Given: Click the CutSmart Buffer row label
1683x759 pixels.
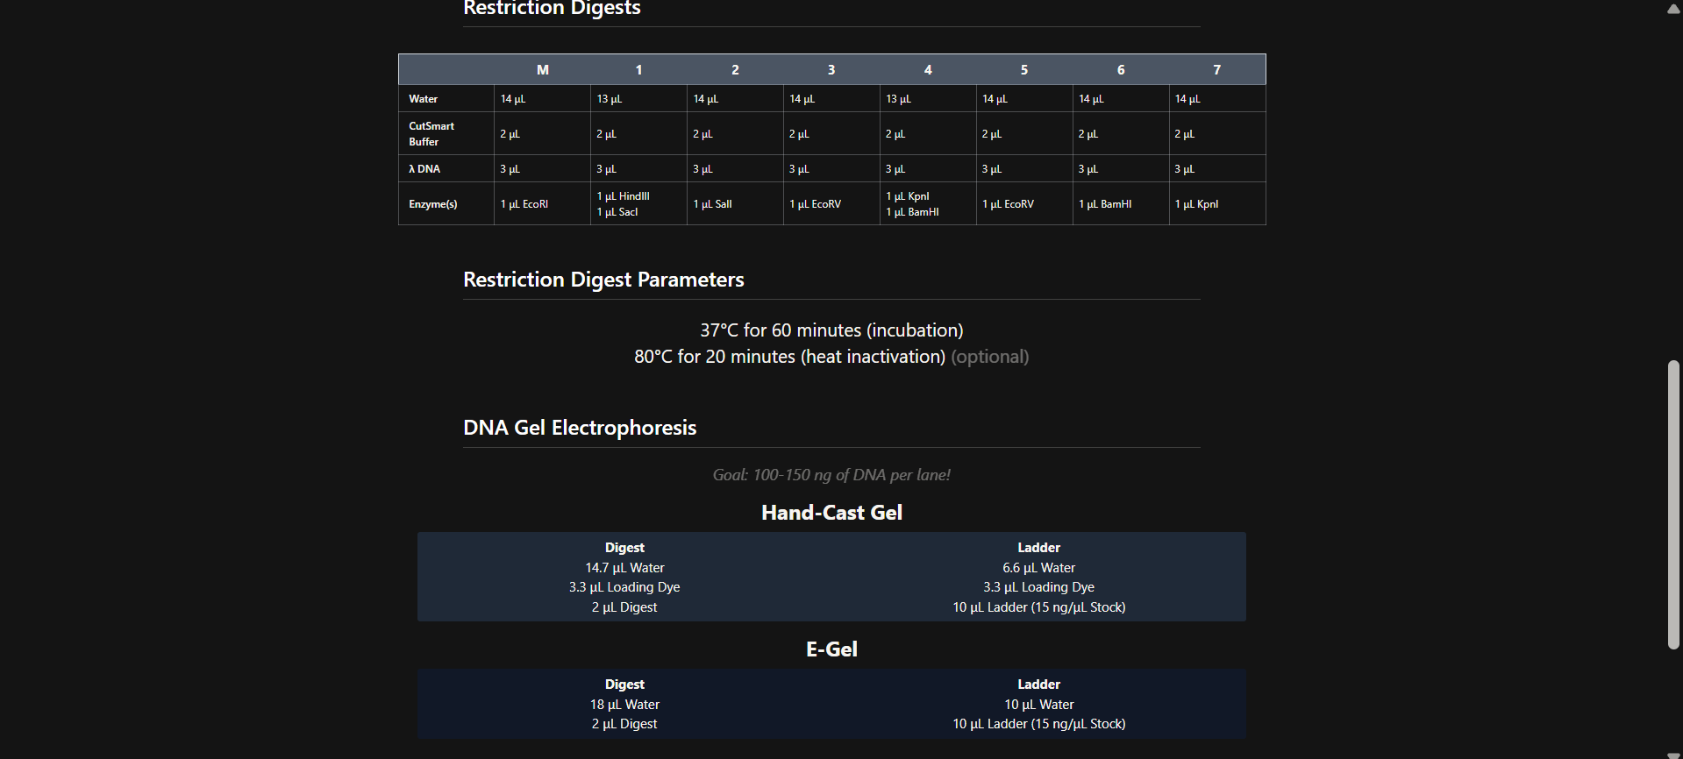Looking at the screenshot, I should click(x=431, y=134).
